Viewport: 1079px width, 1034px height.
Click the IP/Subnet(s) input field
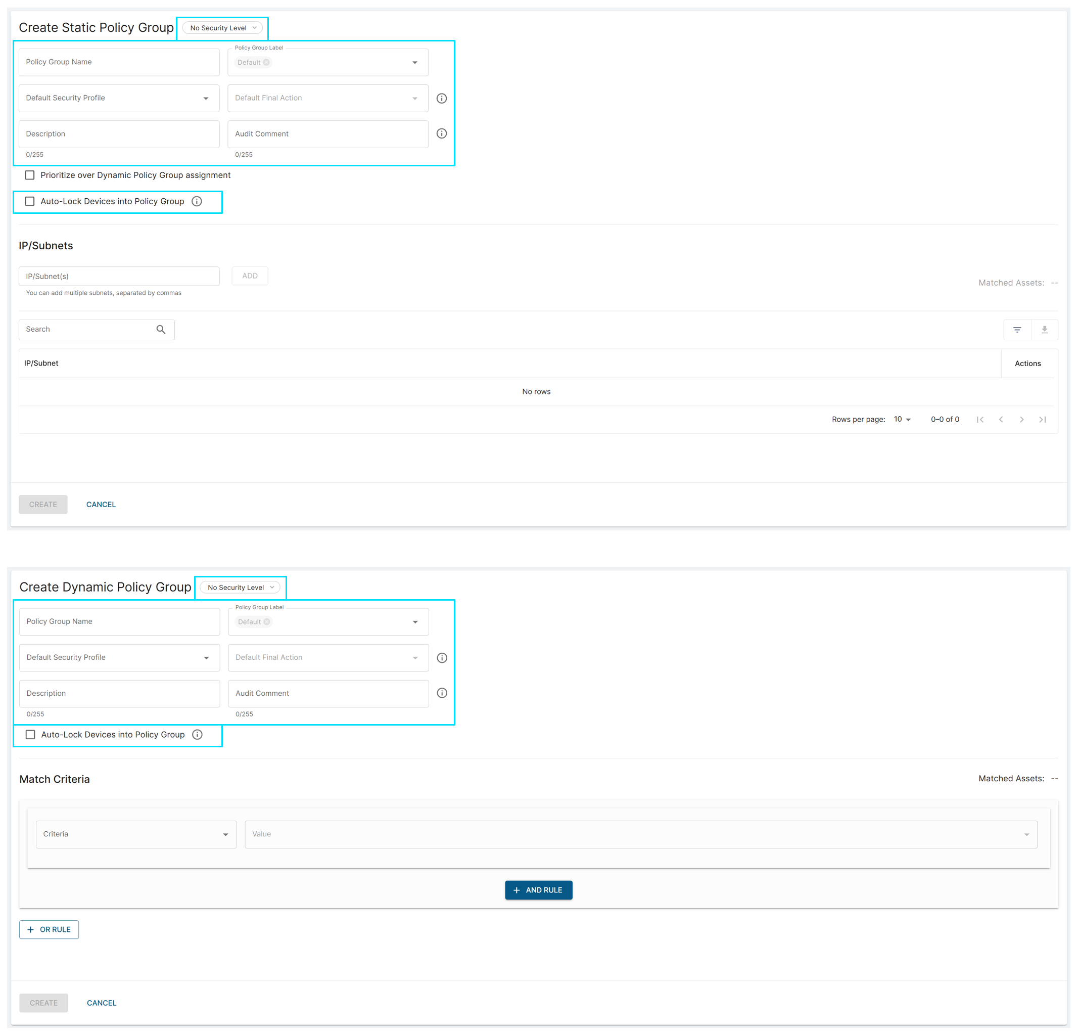tap(119, 276)
